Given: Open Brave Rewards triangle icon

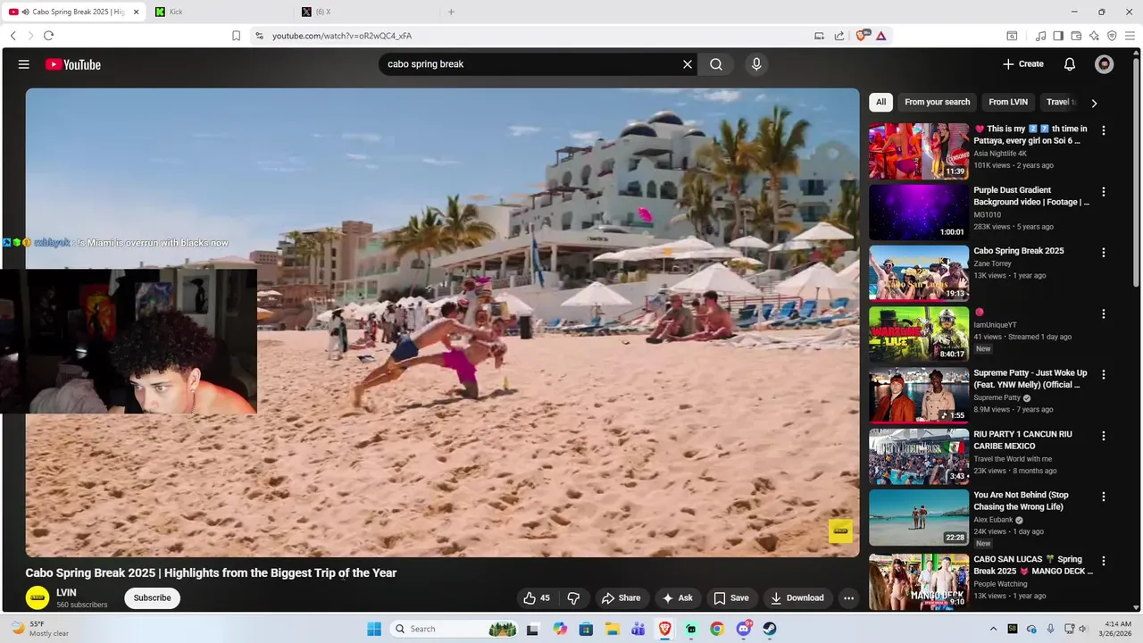Looking at the screenshot, I should point(880,36).
